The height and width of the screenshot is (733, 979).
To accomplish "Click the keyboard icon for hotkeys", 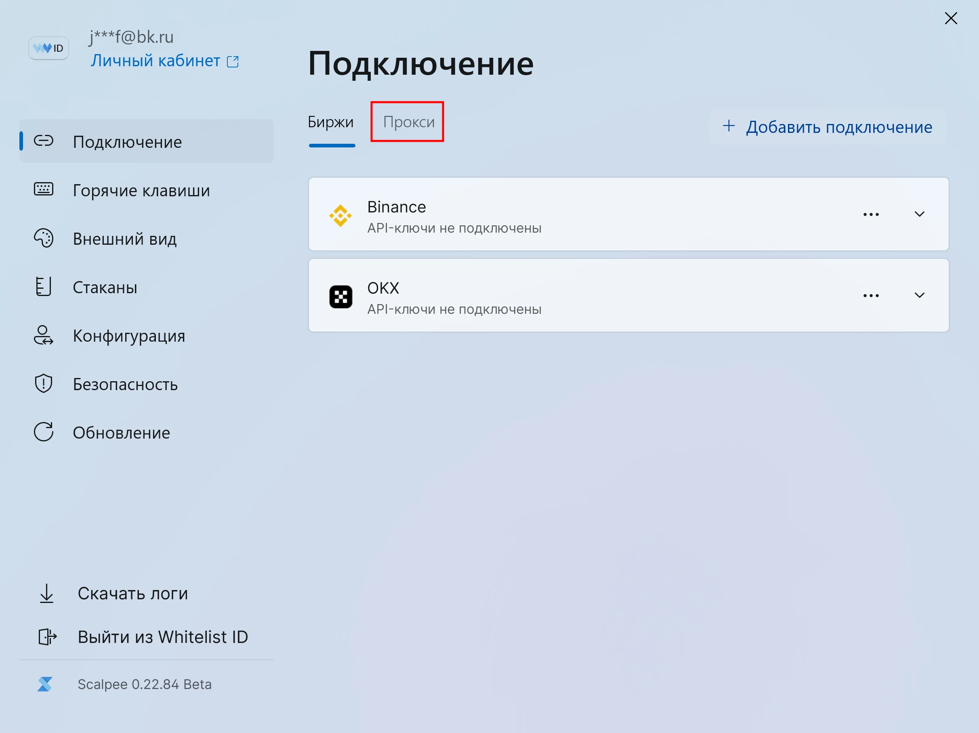I will [43, 189].
